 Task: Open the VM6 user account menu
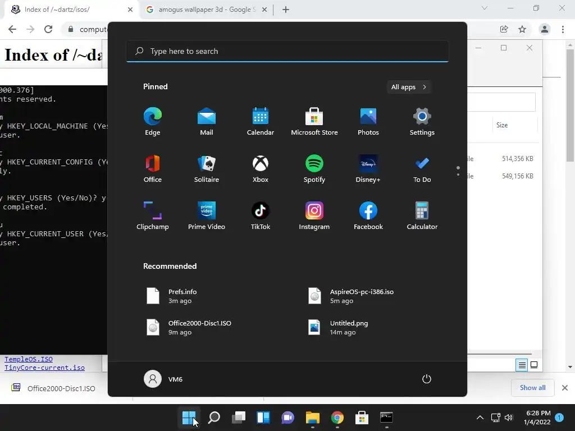click(163, 379)
